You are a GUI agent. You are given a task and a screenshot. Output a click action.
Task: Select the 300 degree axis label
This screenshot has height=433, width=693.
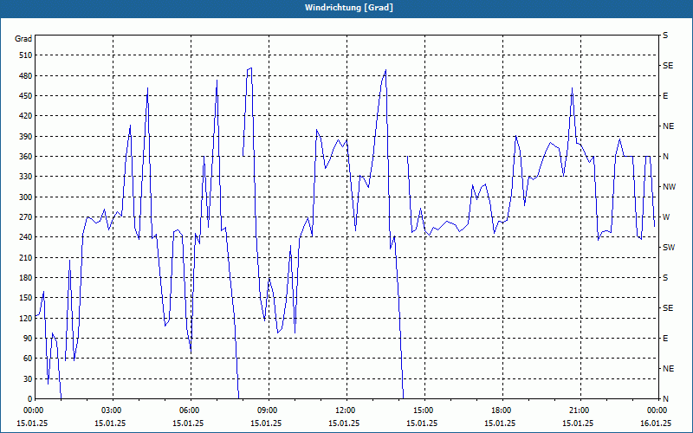26,197
